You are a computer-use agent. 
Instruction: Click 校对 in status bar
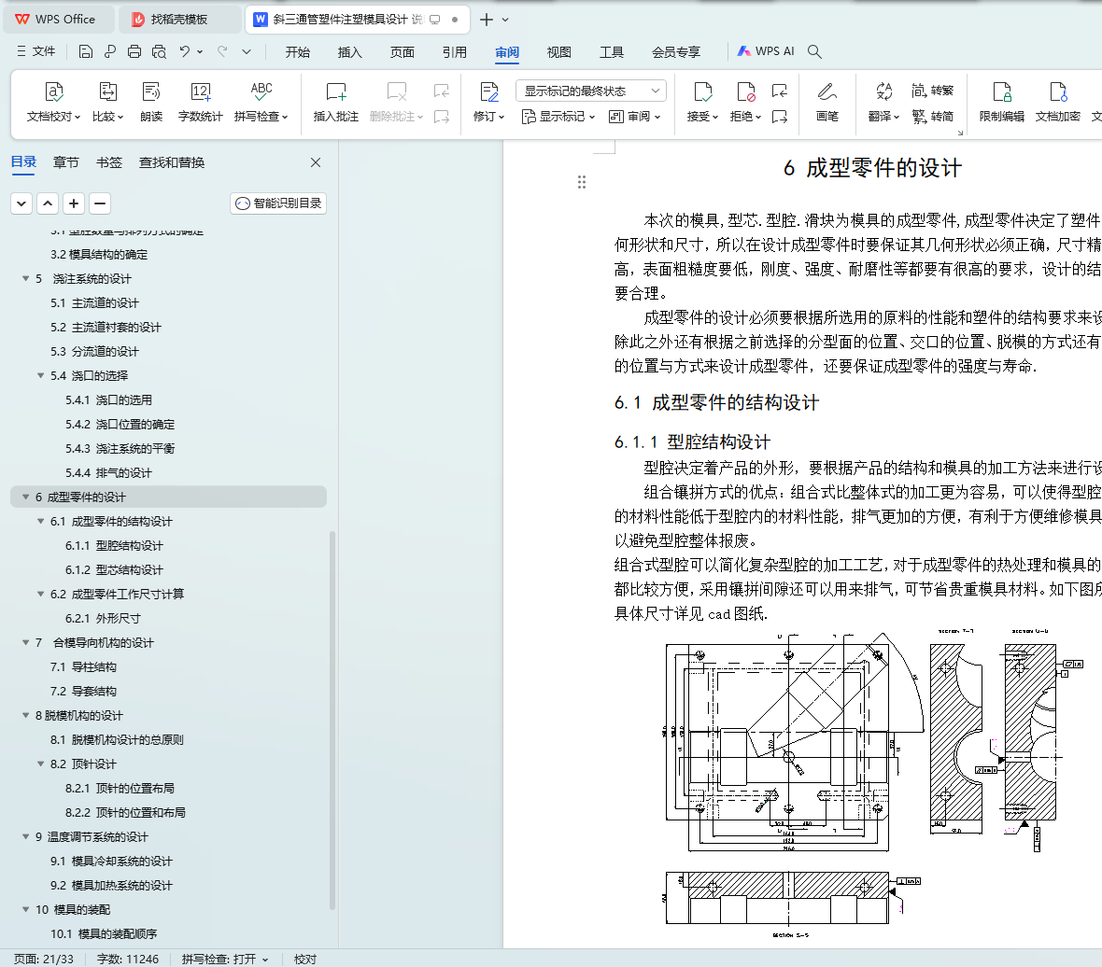[x=305, y=959]
